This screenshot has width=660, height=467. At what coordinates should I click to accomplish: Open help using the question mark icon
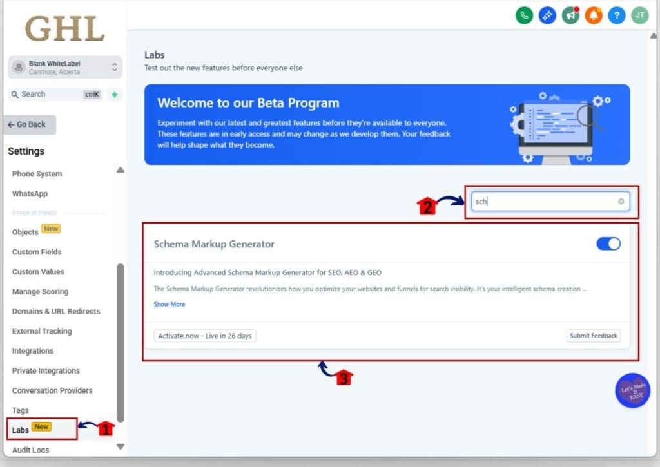click(x=617, y=15)
